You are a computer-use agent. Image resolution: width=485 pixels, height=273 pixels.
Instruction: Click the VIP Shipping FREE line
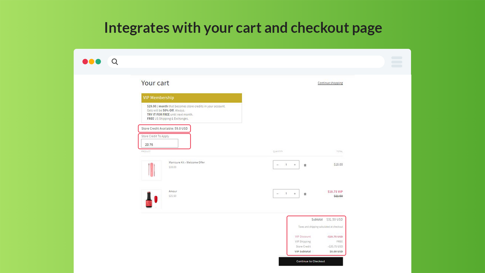pyautogui.click(x=319, y=242)
